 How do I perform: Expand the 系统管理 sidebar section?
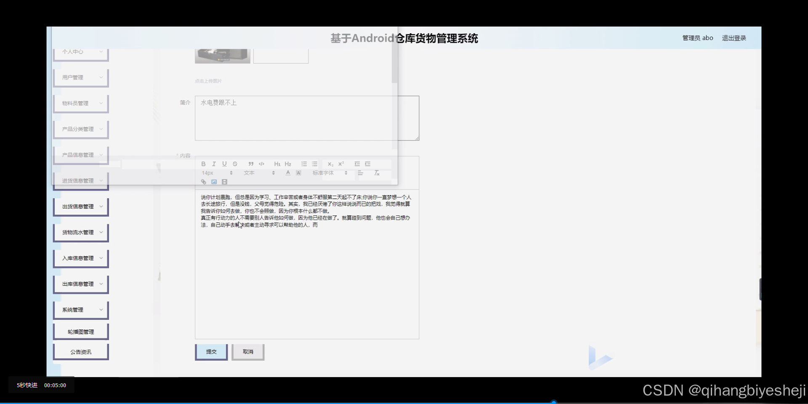click(x=80, y=309)
